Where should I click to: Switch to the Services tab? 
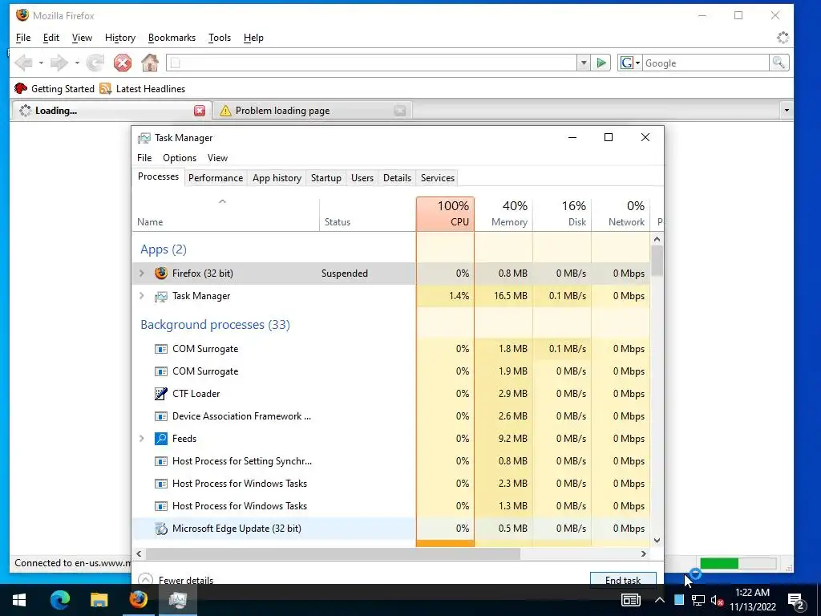pos(438,177)
